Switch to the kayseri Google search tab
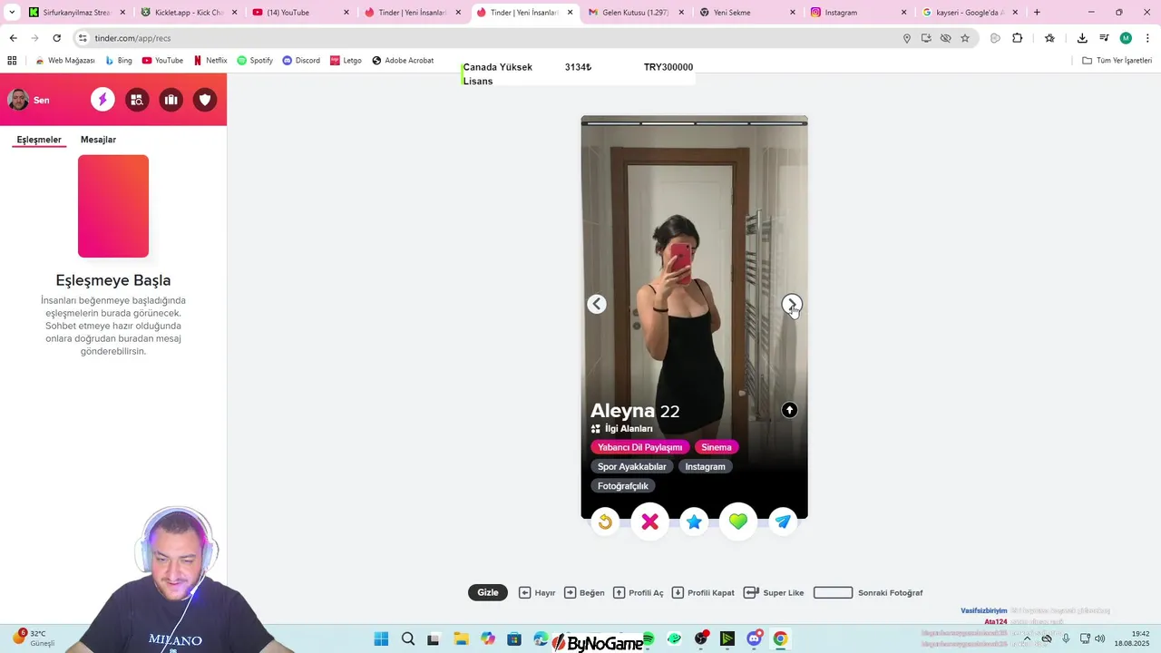This screenshot has width=1161, height=653. pos(971,13)
